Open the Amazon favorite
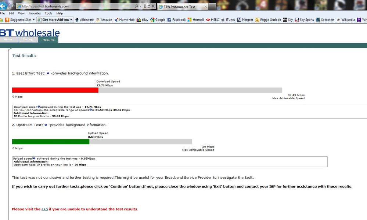 point(104,20)
